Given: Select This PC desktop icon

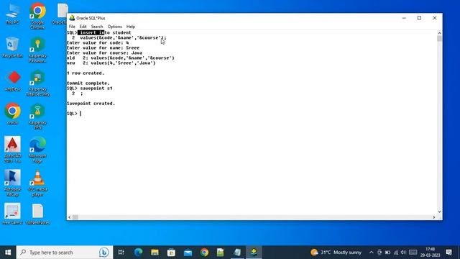Looking at the screenshot, I should 12,14.
